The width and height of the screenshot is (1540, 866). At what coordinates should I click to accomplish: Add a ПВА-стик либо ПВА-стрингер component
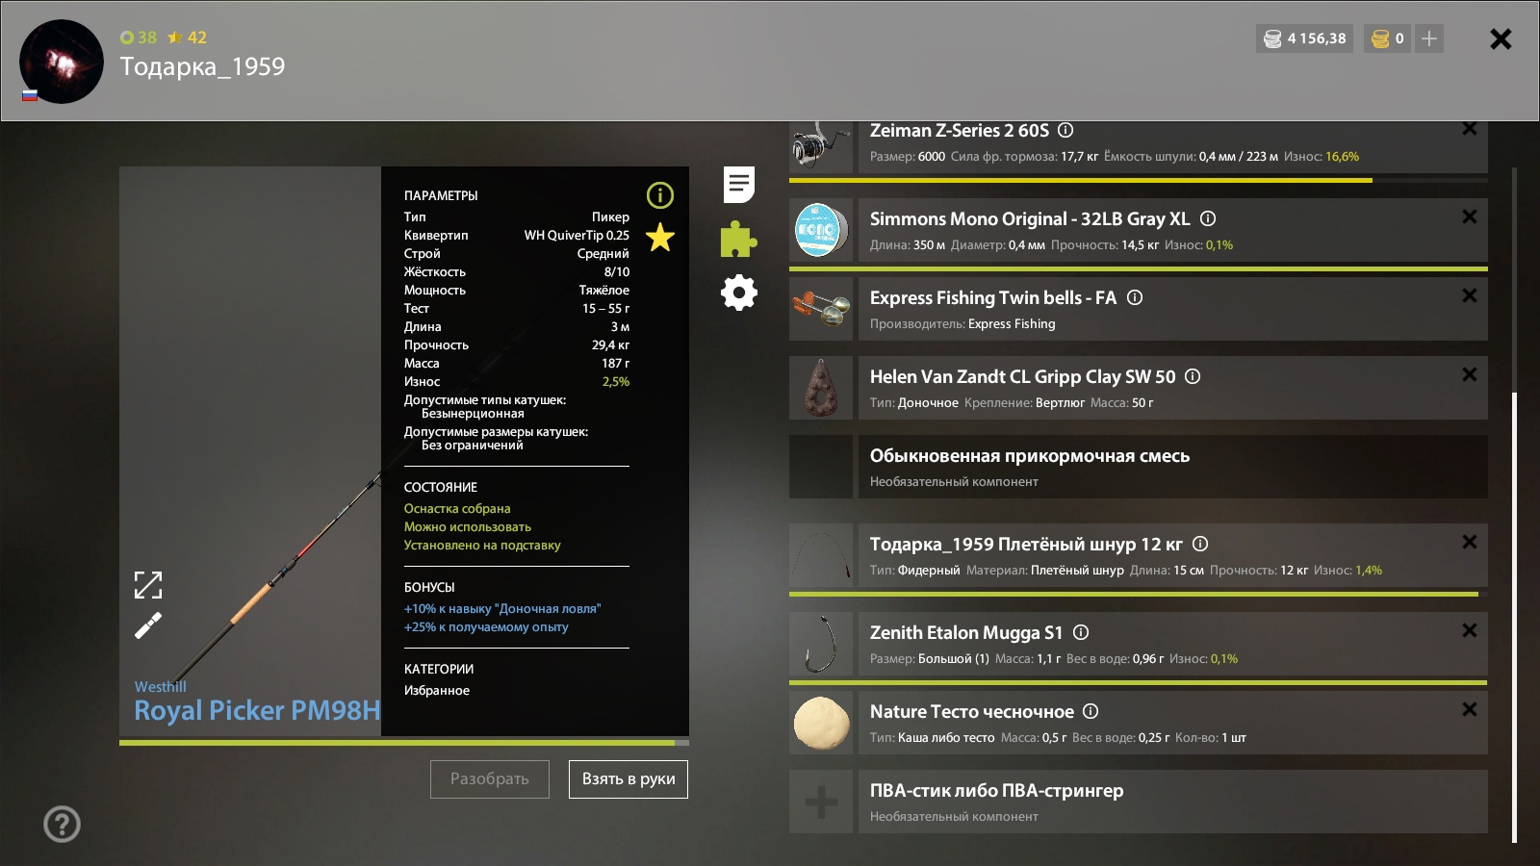coord(821,802)
